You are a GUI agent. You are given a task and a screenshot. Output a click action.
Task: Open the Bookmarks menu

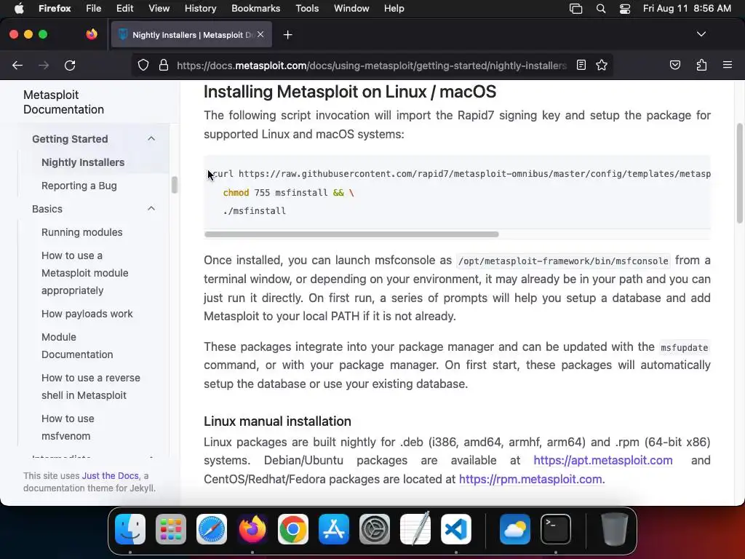point(255,8)
